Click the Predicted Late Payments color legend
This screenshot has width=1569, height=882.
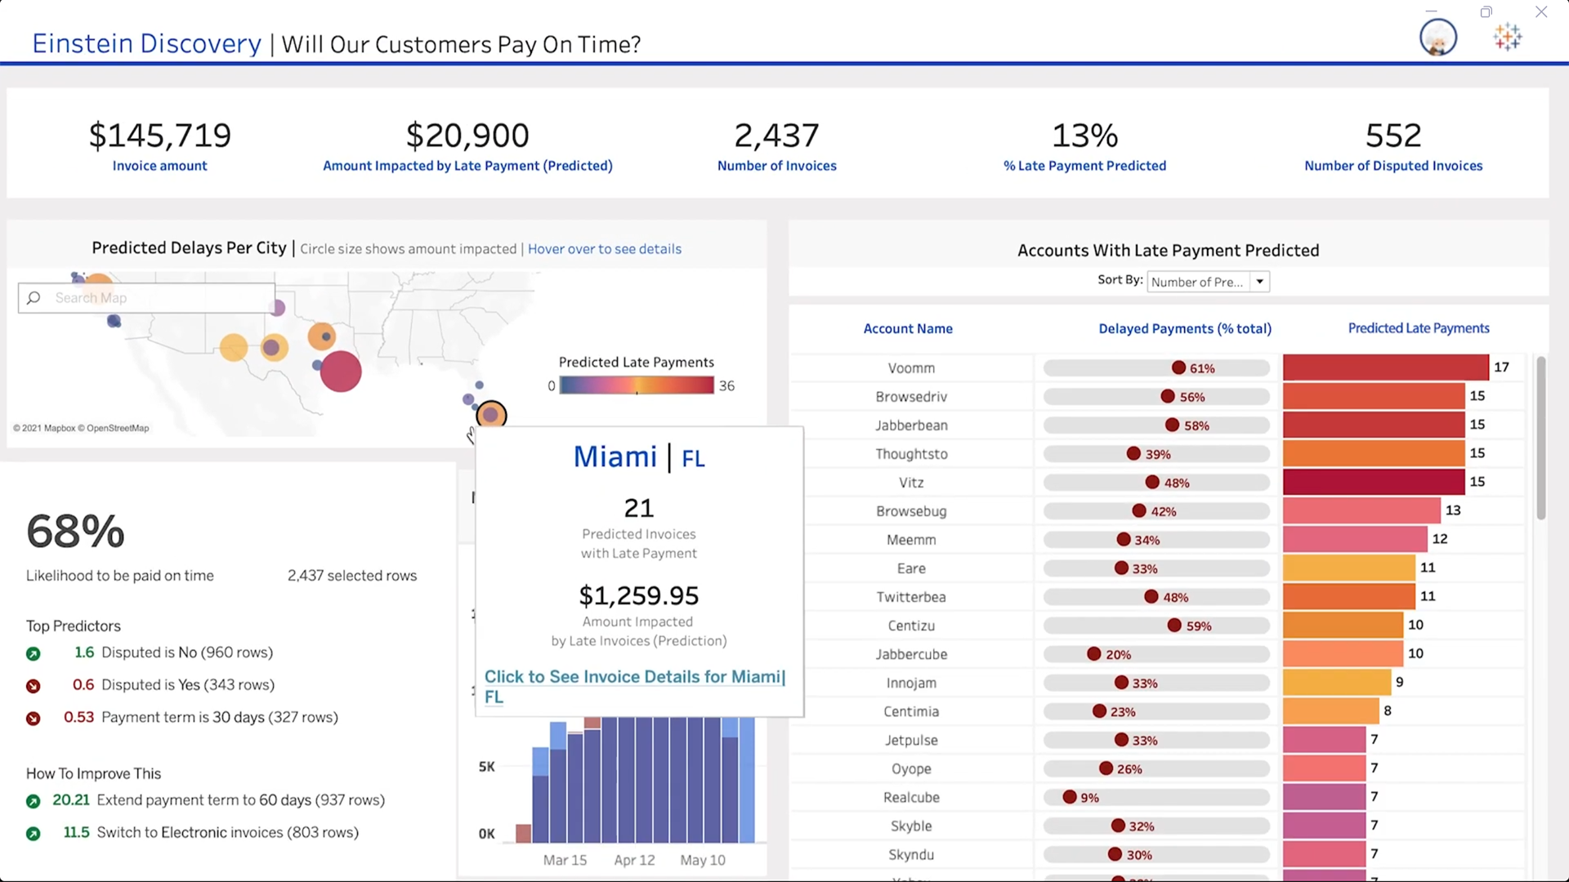pyautogui.click(x=636, y=385)
